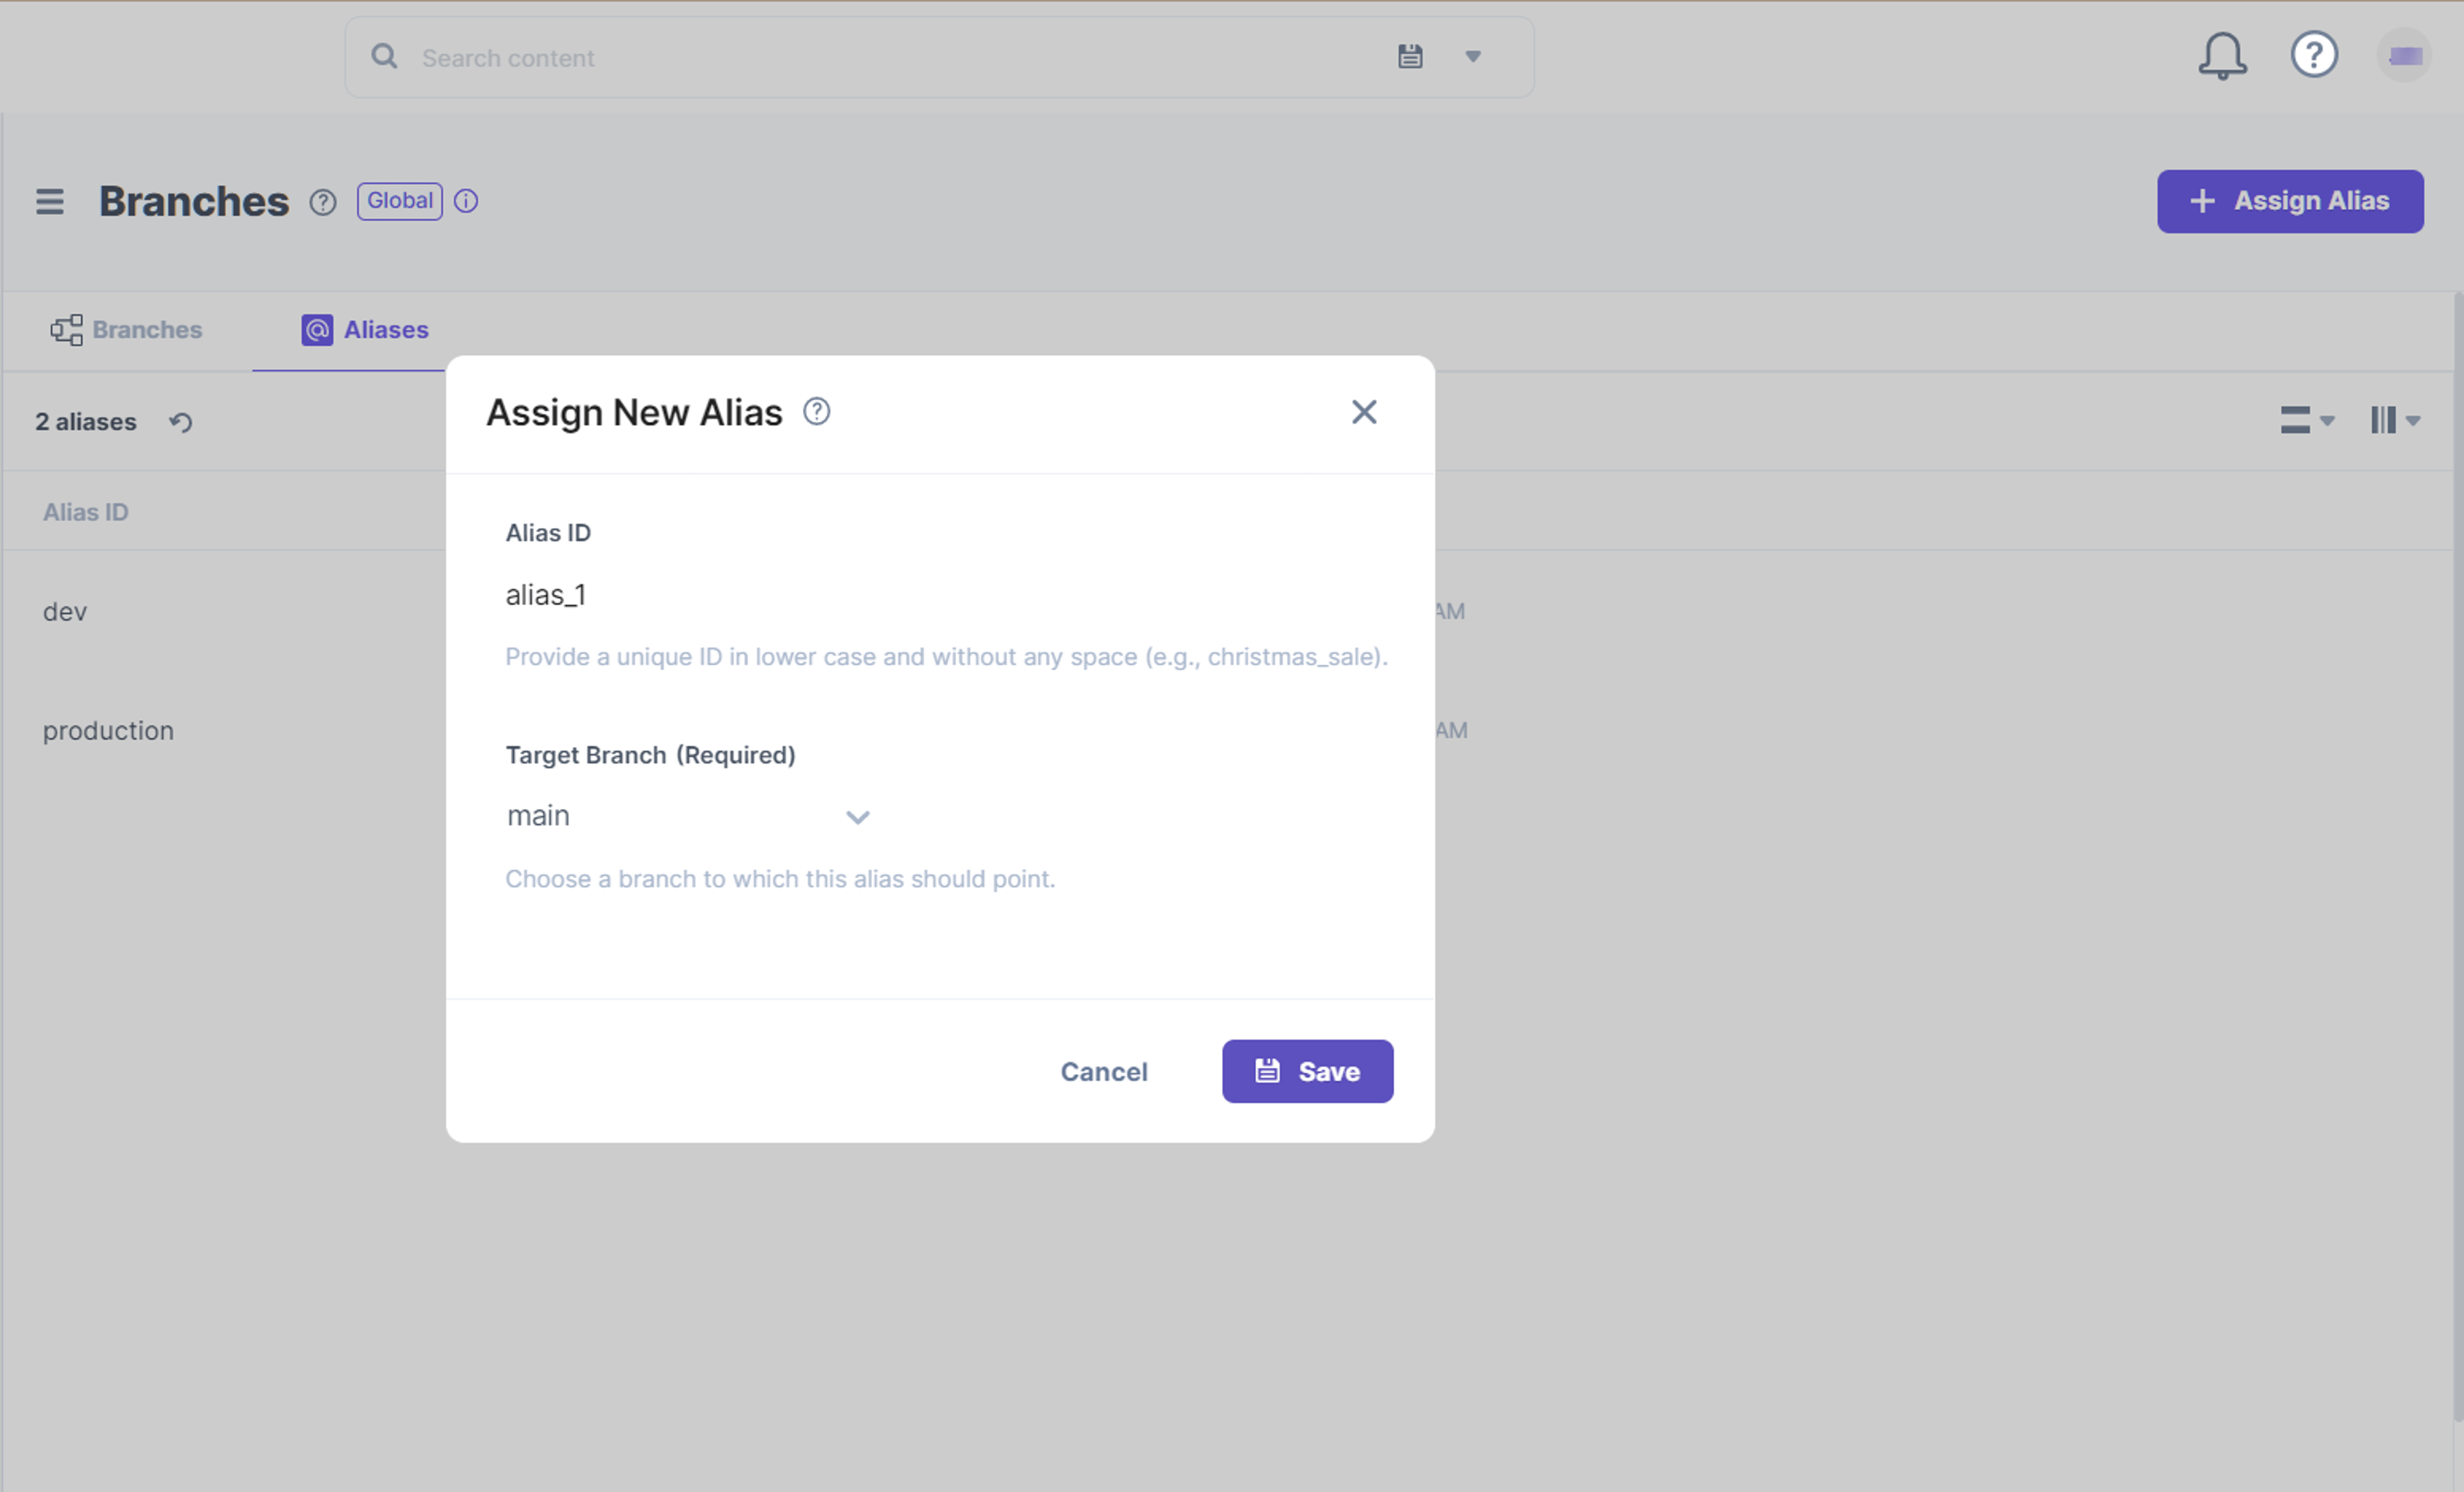This screenshot has width=2464, height=1492.
Task: Expand the Target Branch main dropdown
Action: click(x=688, y=816)
